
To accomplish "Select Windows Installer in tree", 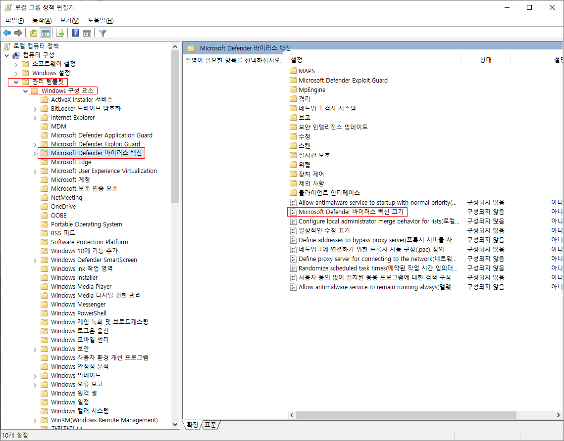I will pyautogui.click(x=74, y=277).
